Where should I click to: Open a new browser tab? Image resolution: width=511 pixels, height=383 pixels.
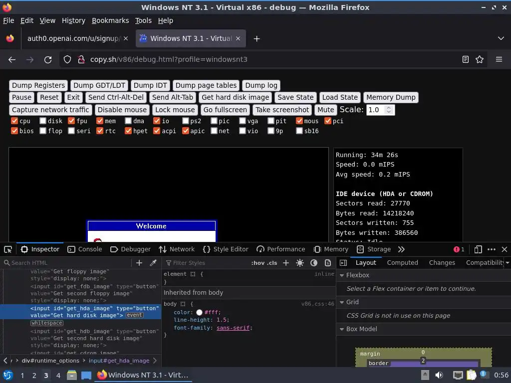point(257,39)
